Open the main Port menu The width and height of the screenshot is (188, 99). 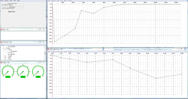15,1
